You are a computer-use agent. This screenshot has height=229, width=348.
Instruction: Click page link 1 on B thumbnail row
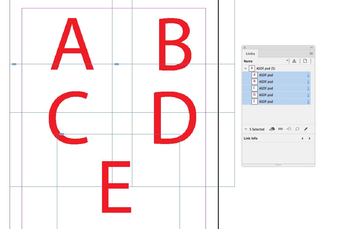click(x=308, y=82)
